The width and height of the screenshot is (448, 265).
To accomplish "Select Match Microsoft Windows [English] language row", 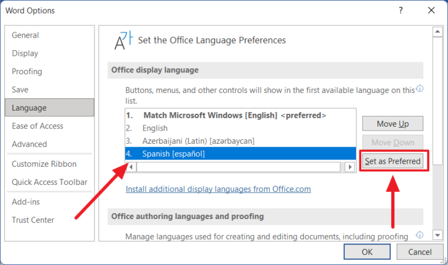I will pos(240,115).
